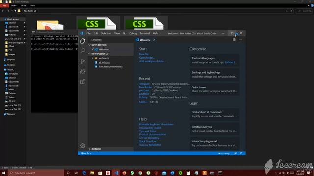314x176 pixels.
Task: Click the File Explorer window search box
Action: pyautogui.click(x=304, y=11)
